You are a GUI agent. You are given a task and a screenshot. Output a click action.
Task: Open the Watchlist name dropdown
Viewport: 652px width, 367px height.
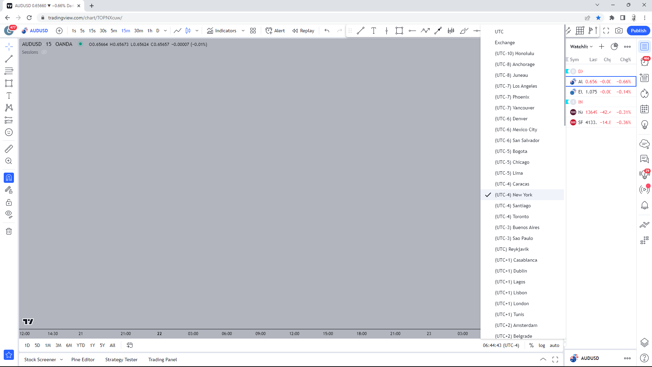click(x=581, y=47)
